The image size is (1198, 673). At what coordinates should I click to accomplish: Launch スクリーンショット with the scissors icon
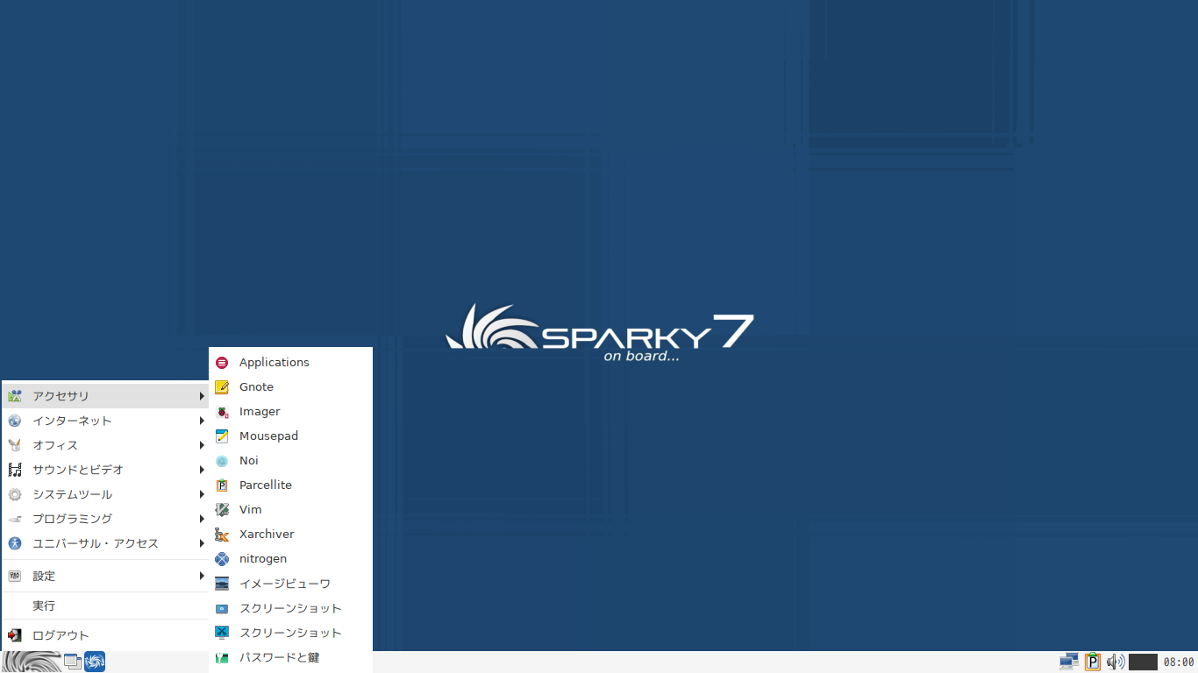(x=290, y=632)
